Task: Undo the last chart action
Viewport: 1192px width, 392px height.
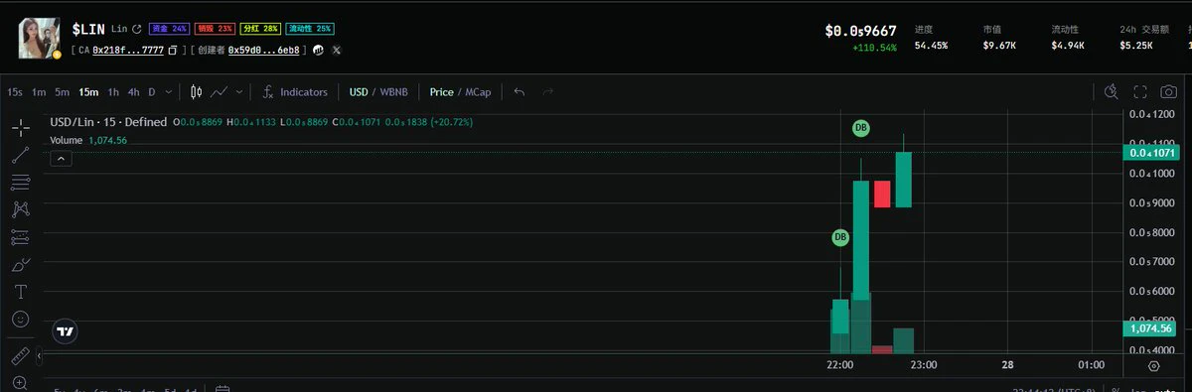Action: click(519, 92)
